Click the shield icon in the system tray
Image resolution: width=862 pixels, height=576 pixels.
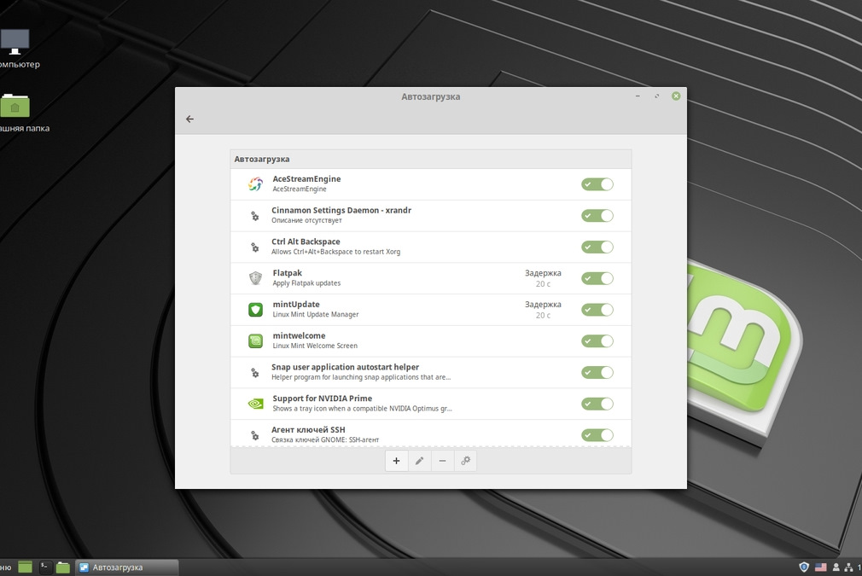click(804, 567)
